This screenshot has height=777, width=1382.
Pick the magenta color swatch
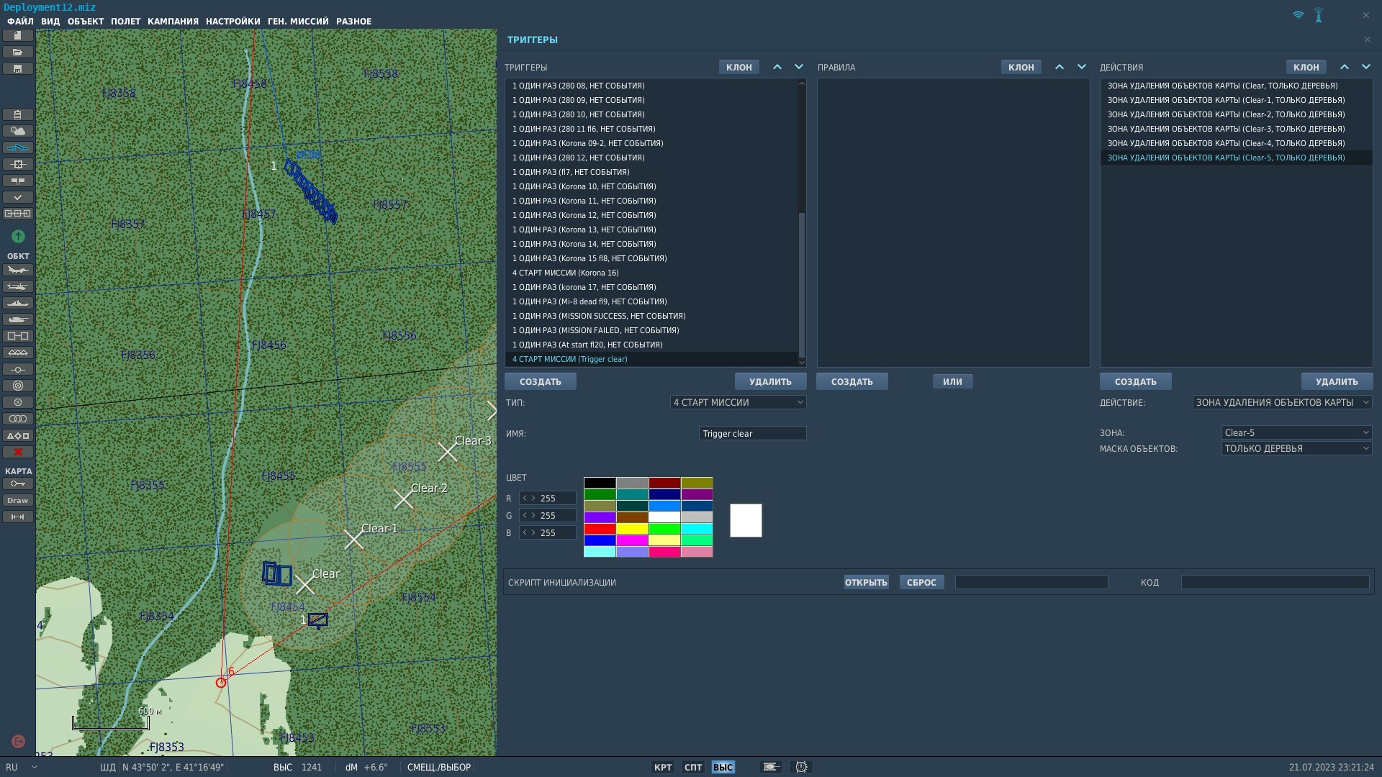(x=632, y=540)
